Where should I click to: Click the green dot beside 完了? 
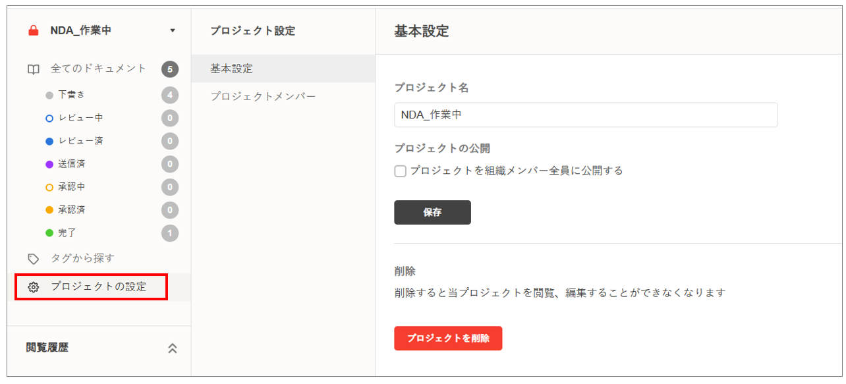(49, 233)
